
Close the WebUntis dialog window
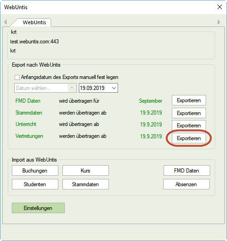pyautogui.click(x=220, y=7)
